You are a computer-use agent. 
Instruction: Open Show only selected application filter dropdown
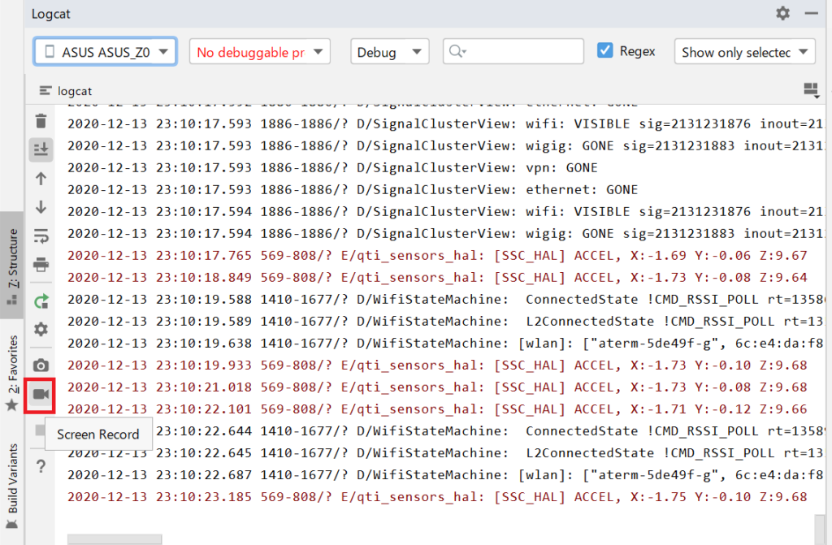pyautogui.click(x=744, y=51)
